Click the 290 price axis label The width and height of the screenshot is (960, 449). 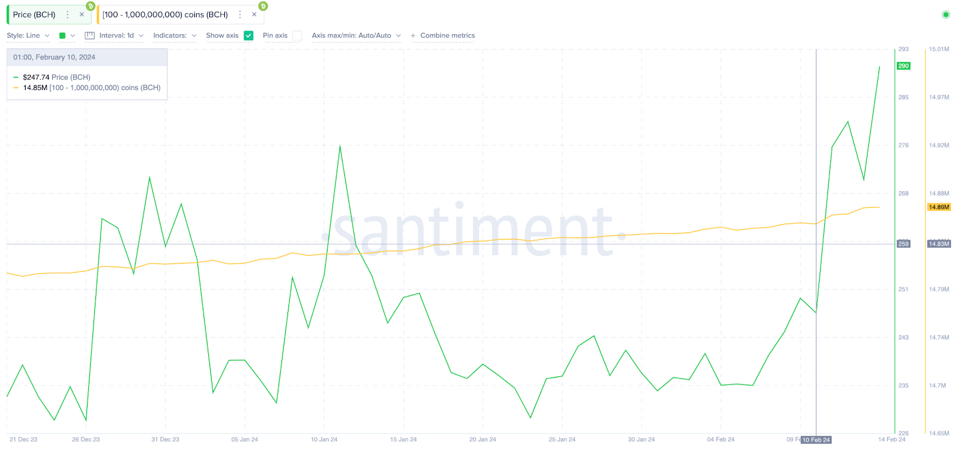tap(904, 66)
